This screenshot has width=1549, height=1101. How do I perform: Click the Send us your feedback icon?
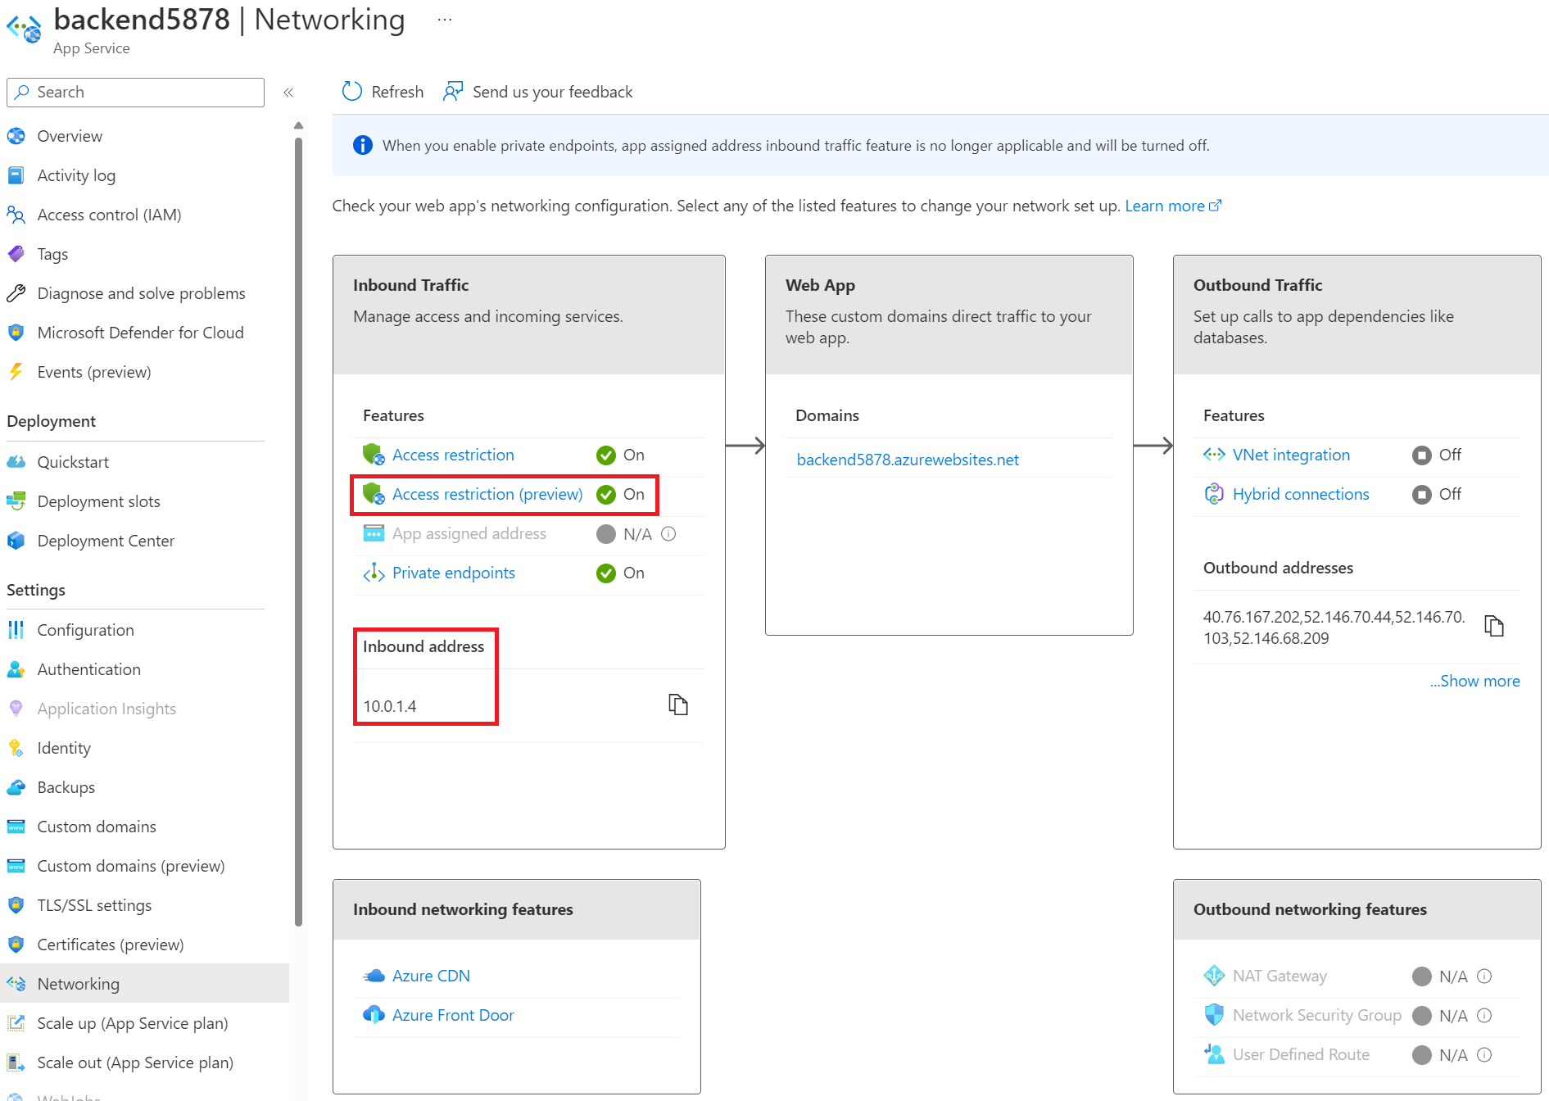[x=453, y=92]
